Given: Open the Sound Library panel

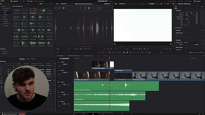Looking at the screenshot, I should (x=39, y=1).
